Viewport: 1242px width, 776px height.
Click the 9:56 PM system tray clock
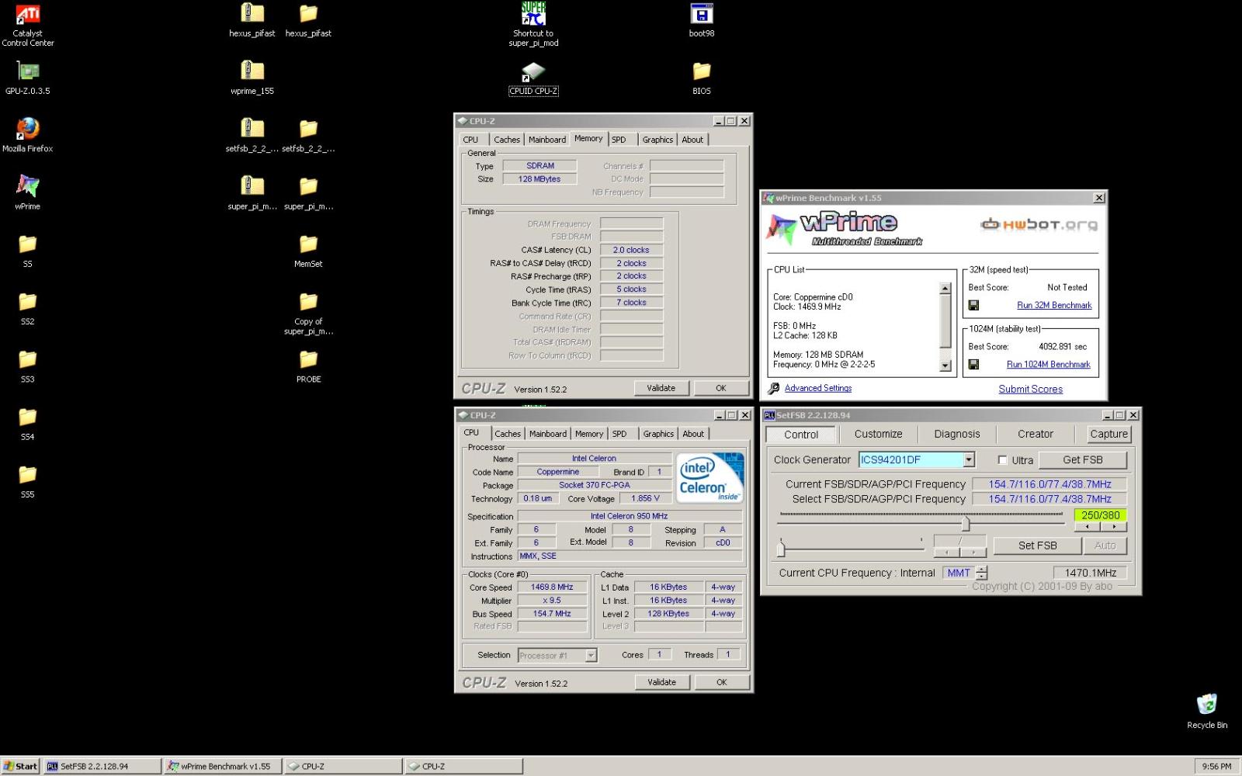(x=1216, y=766)
